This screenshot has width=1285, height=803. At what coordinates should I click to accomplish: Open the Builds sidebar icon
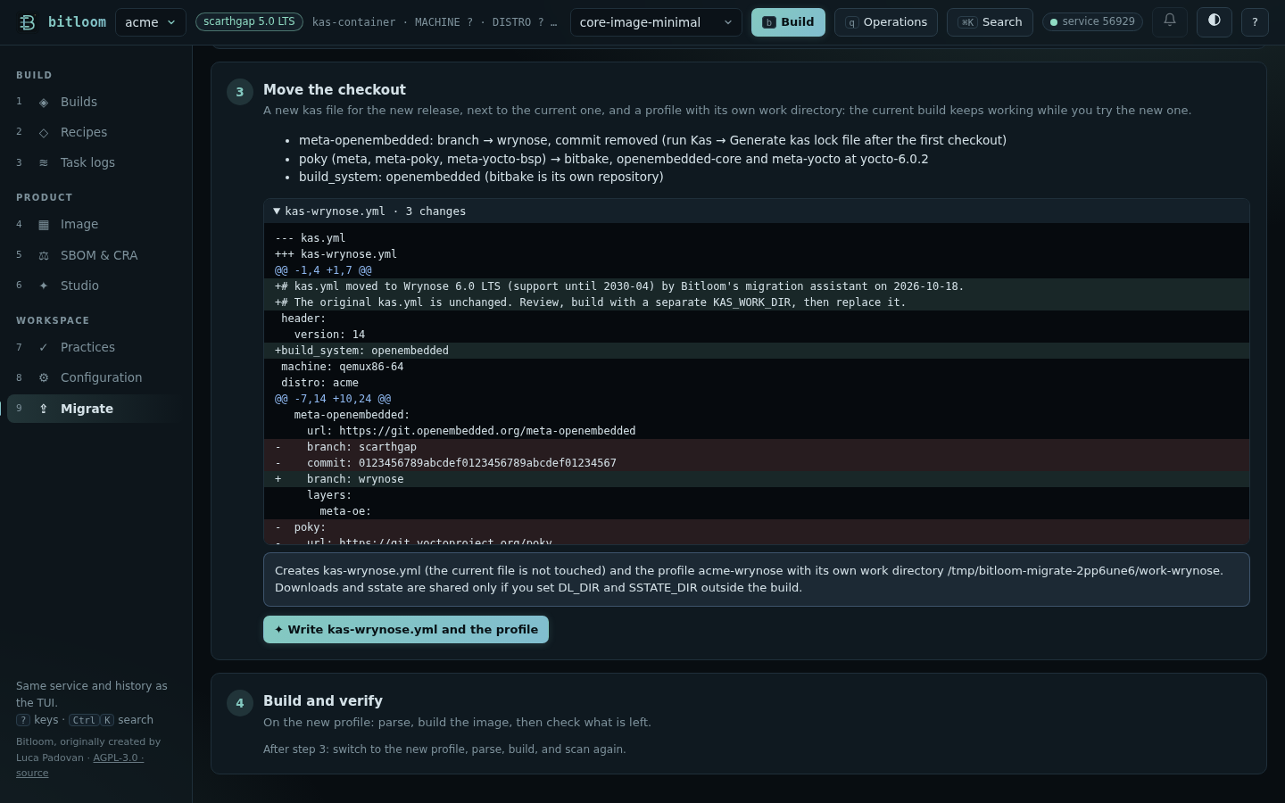pyautogui.click(x=44, y=103)
